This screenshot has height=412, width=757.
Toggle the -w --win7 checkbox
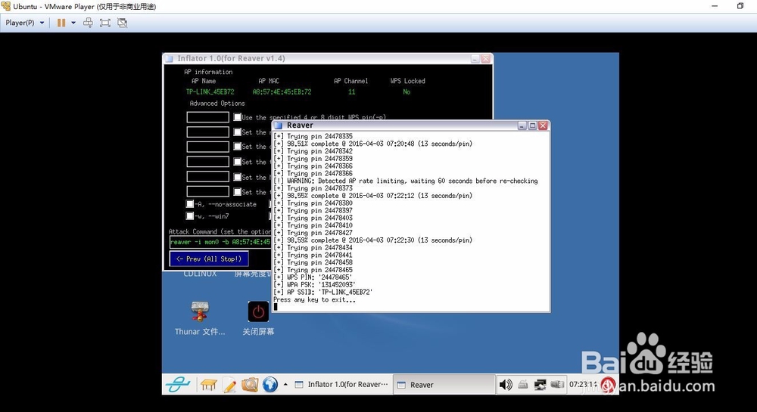click(190, 216)
